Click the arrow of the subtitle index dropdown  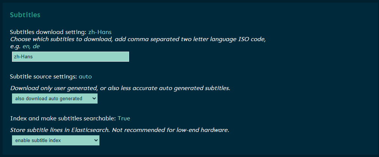click(96, 141)
